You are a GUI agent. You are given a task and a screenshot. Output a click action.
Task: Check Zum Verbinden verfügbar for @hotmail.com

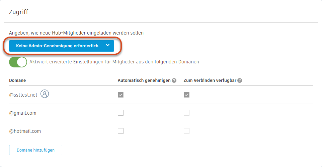186,131
